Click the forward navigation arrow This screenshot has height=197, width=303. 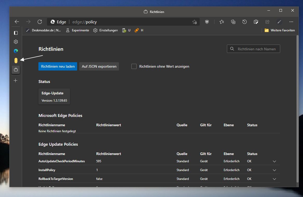[x=28, y=22]
